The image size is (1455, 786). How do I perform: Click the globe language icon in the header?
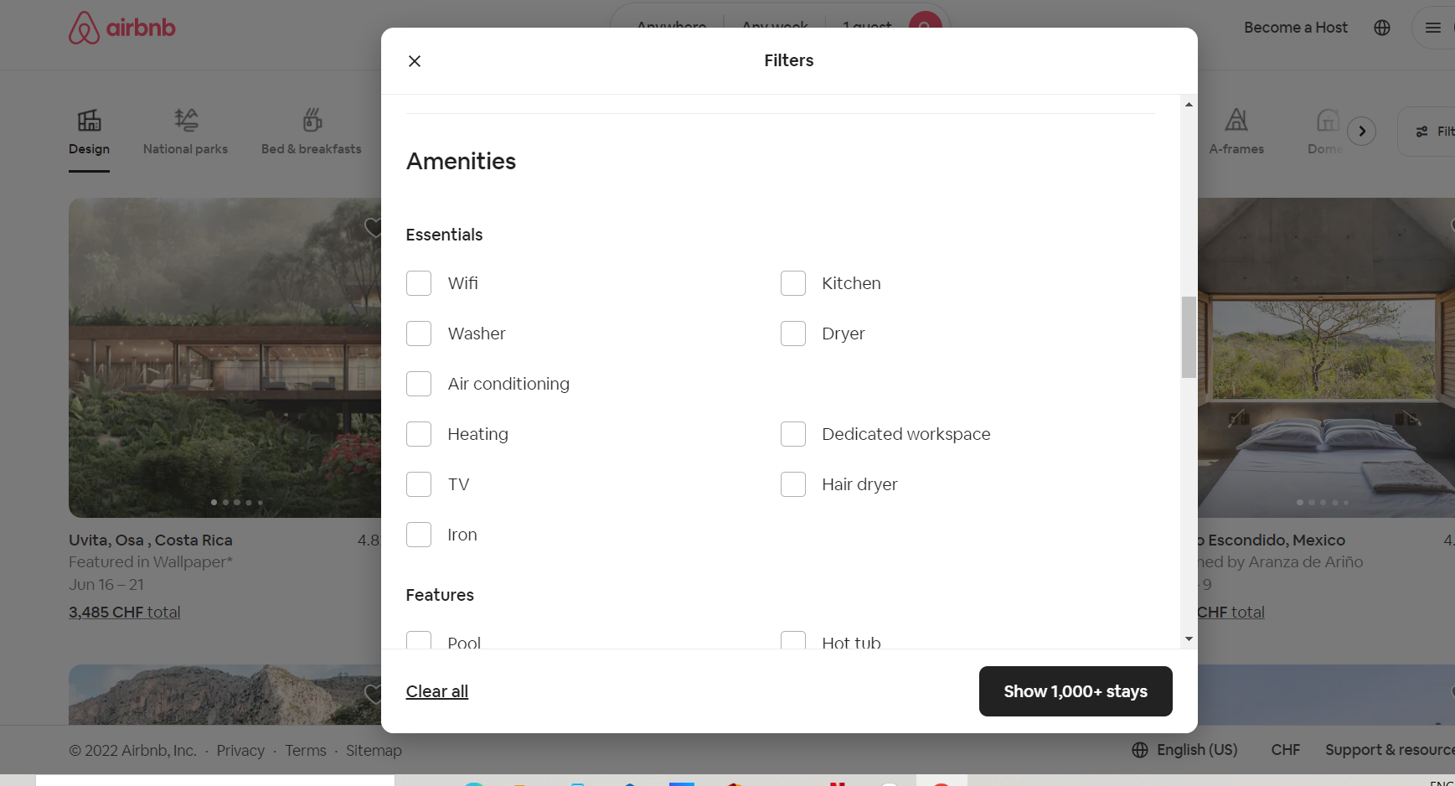[x=1382, y=28]
